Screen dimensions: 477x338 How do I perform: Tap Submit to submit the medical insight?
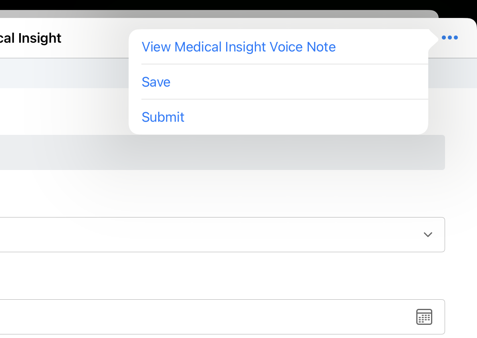(163, 117)
